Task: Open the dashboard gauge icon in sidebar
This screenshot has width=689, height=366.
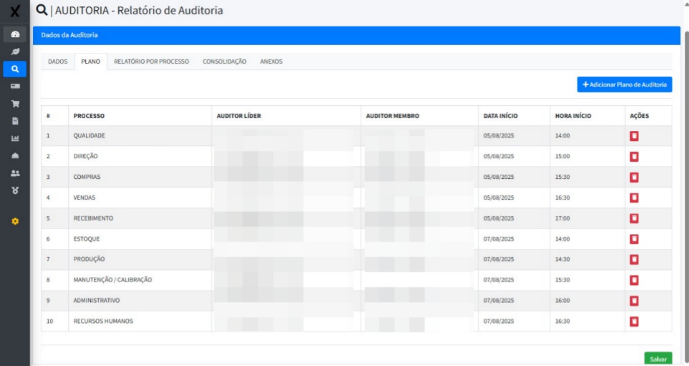Action: pos(15,34)
